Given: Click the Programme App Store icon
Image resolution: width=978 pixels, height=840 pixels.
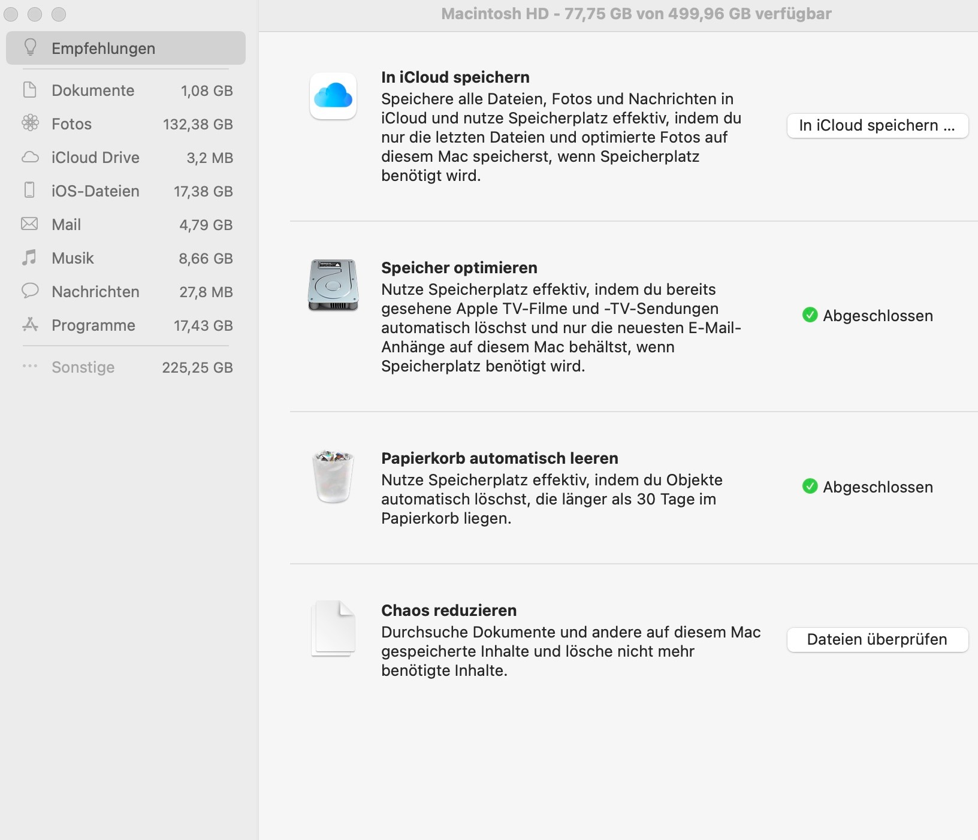Looking at the screenshot, I should coord(30,325).
